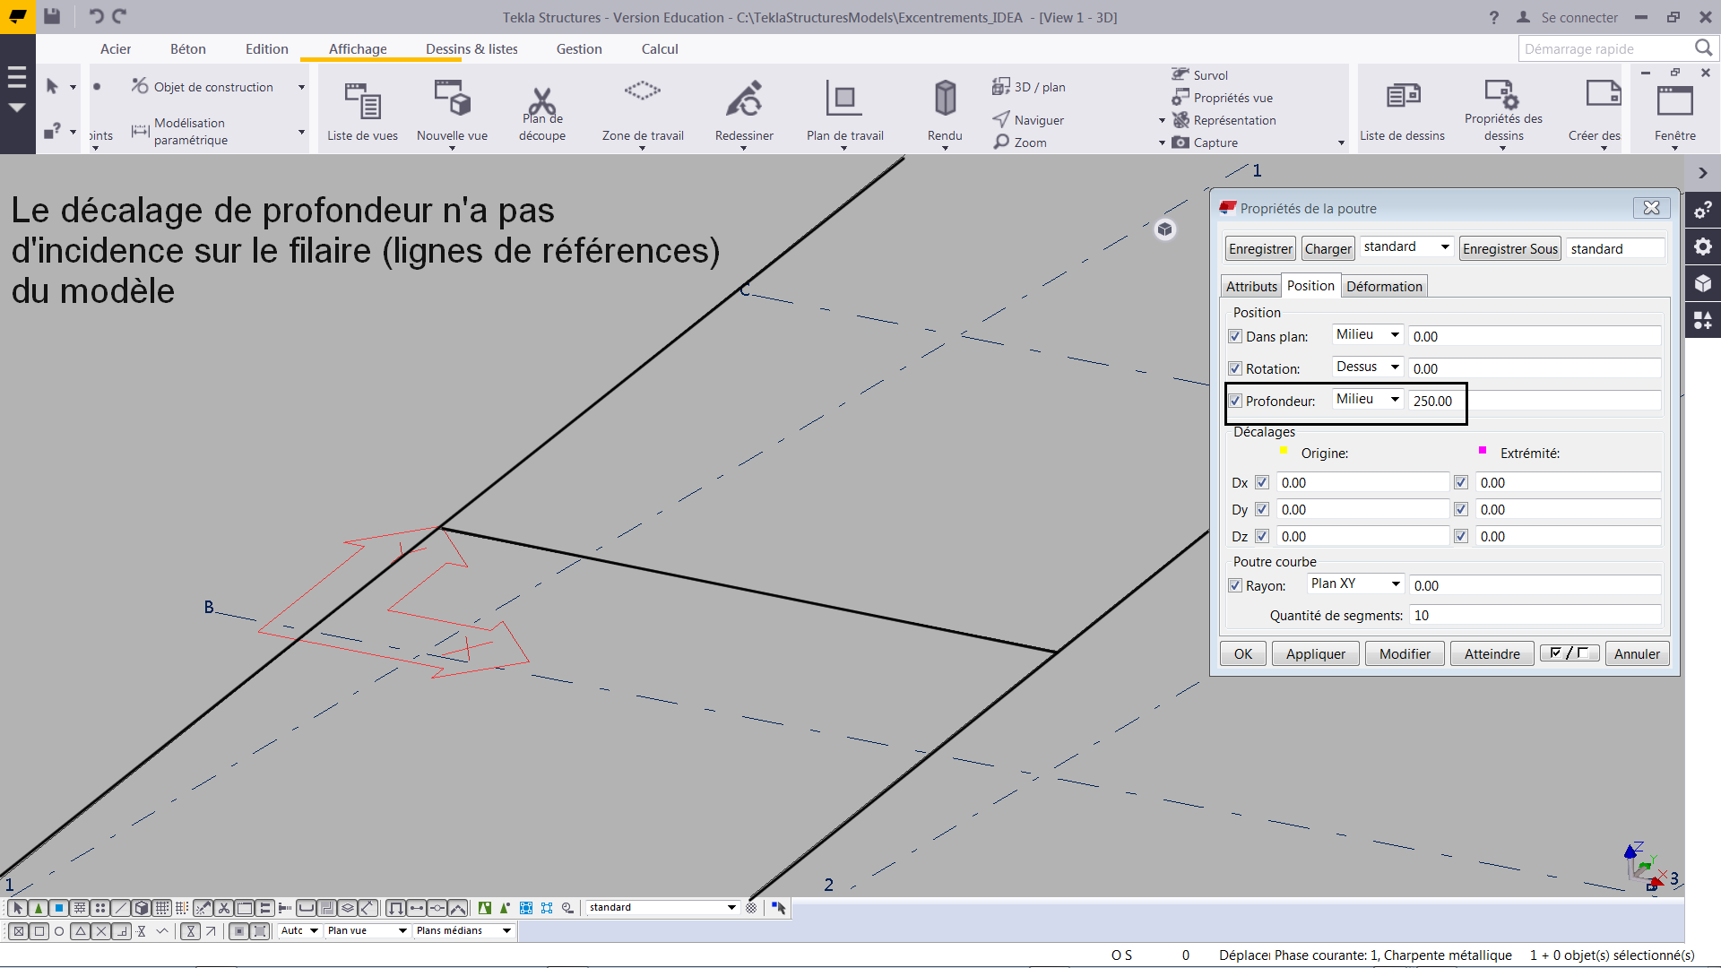The width and height of the screenshot is (1721, 968).
Task: Click the Enregistrer Sous button
Action: coord(1510,248)
